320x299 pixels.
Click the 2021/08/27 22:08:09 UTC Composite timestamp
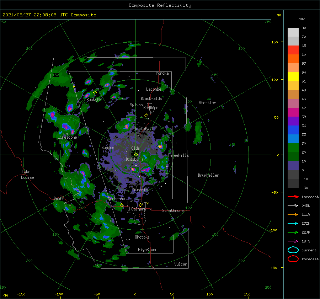pyautogui.click(x=49, y=15)
